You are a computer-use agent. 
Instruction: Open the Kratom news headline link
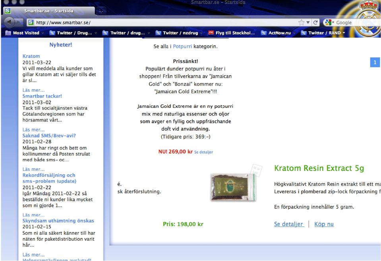(31, 56)
